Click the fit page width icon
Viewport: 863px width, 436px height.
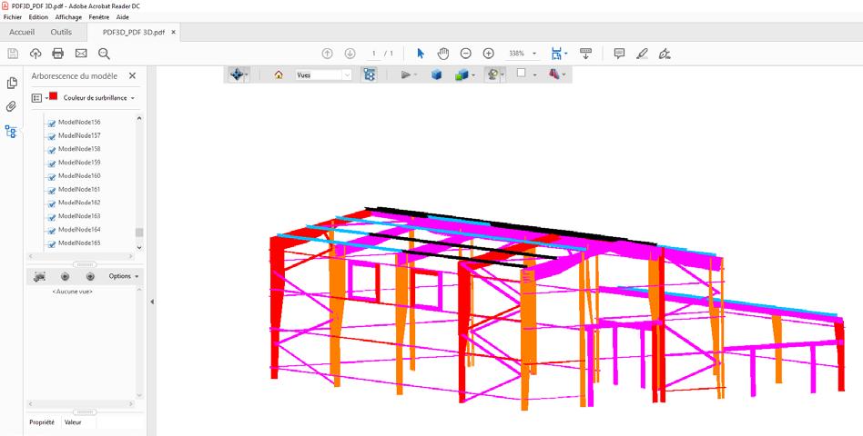coord(557,54)
